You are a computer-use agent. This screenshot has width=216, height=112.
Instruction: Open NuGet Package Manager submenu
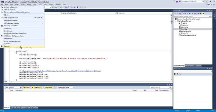click(22, 23)
